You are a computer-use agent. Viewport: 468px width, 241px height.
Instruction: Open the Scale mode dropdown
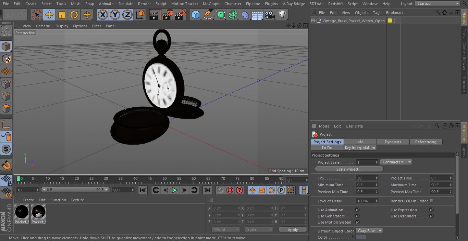click(259, 229)
